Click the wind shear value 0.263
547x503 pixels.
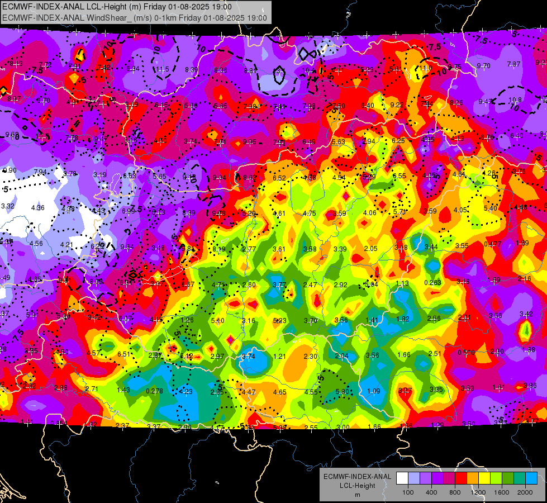432,282
